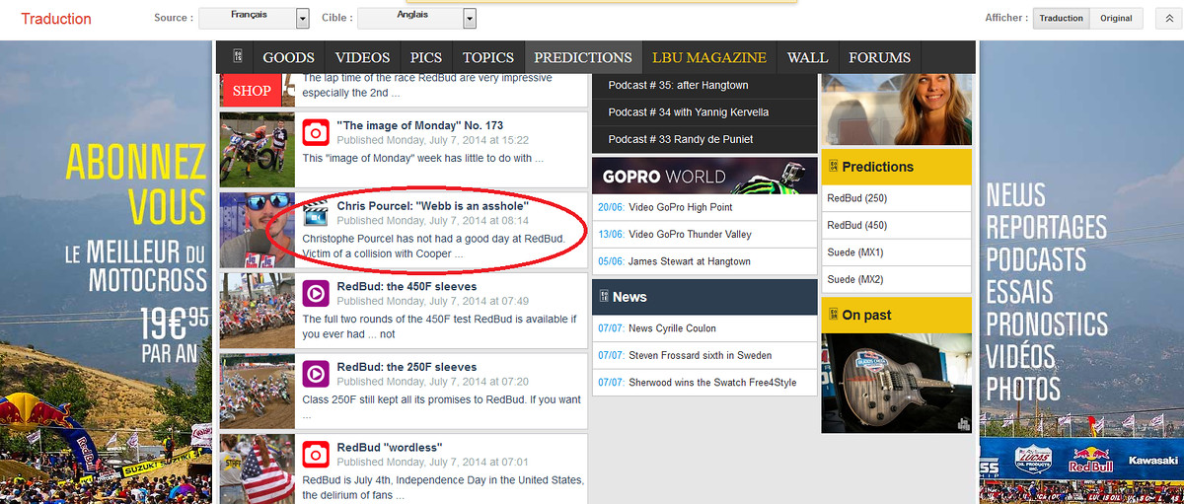Screen dimensions: 1184x504
Task: Click the small logo icon in On past header
Action: pos(833,315)
